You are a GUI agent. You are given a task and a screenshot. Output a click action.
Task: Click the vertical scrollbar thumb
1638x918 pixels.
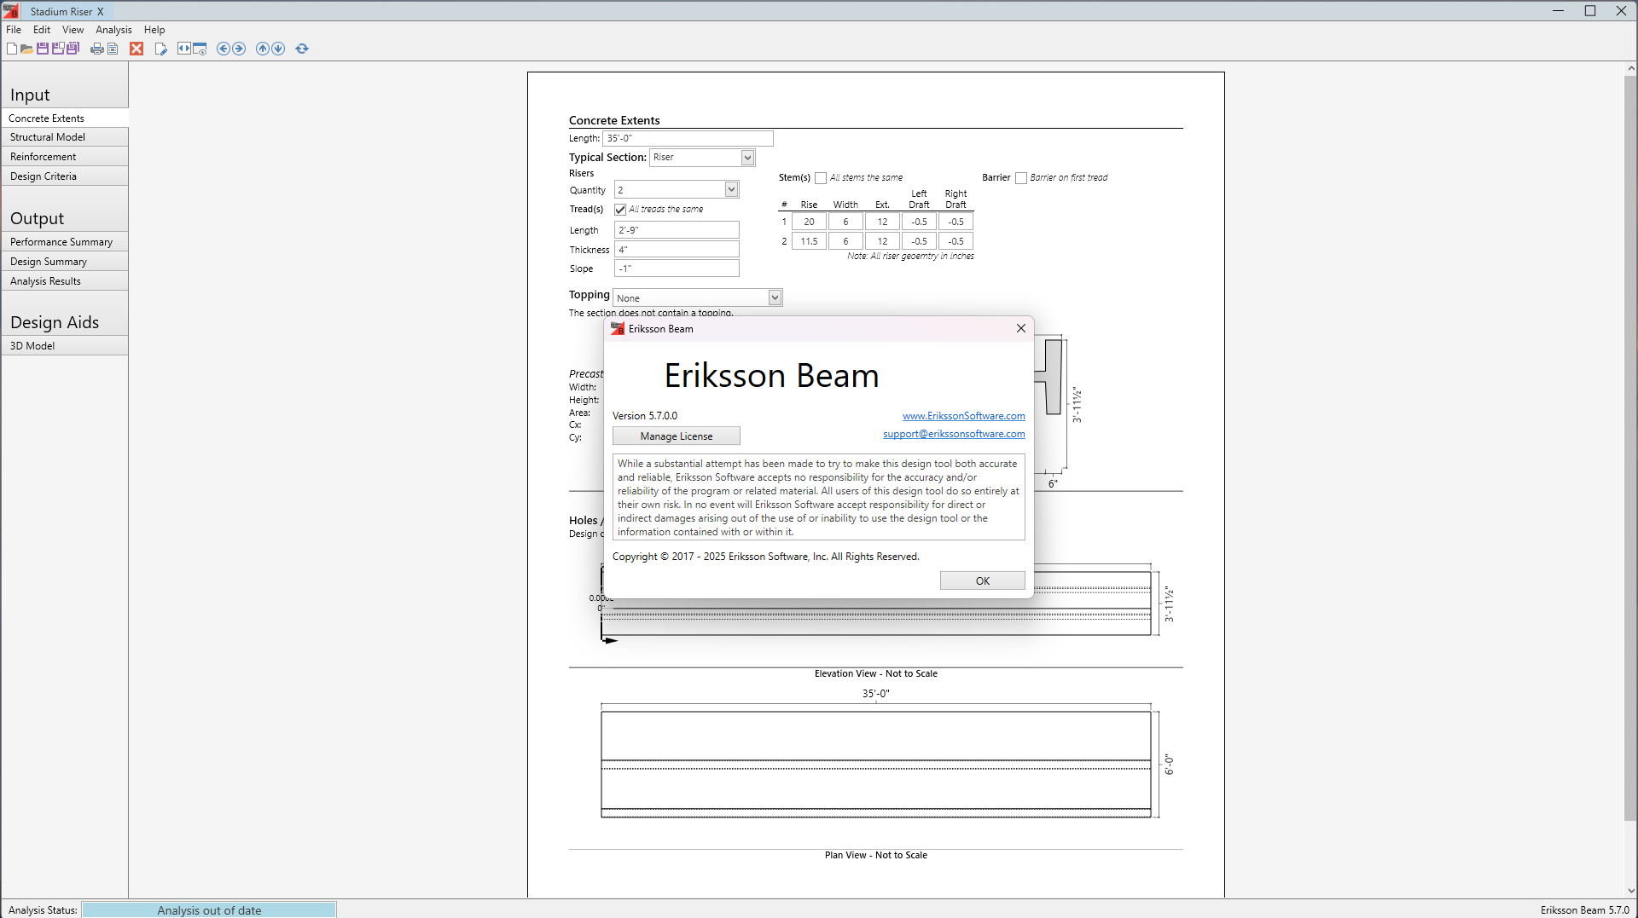click(1630, 447)
